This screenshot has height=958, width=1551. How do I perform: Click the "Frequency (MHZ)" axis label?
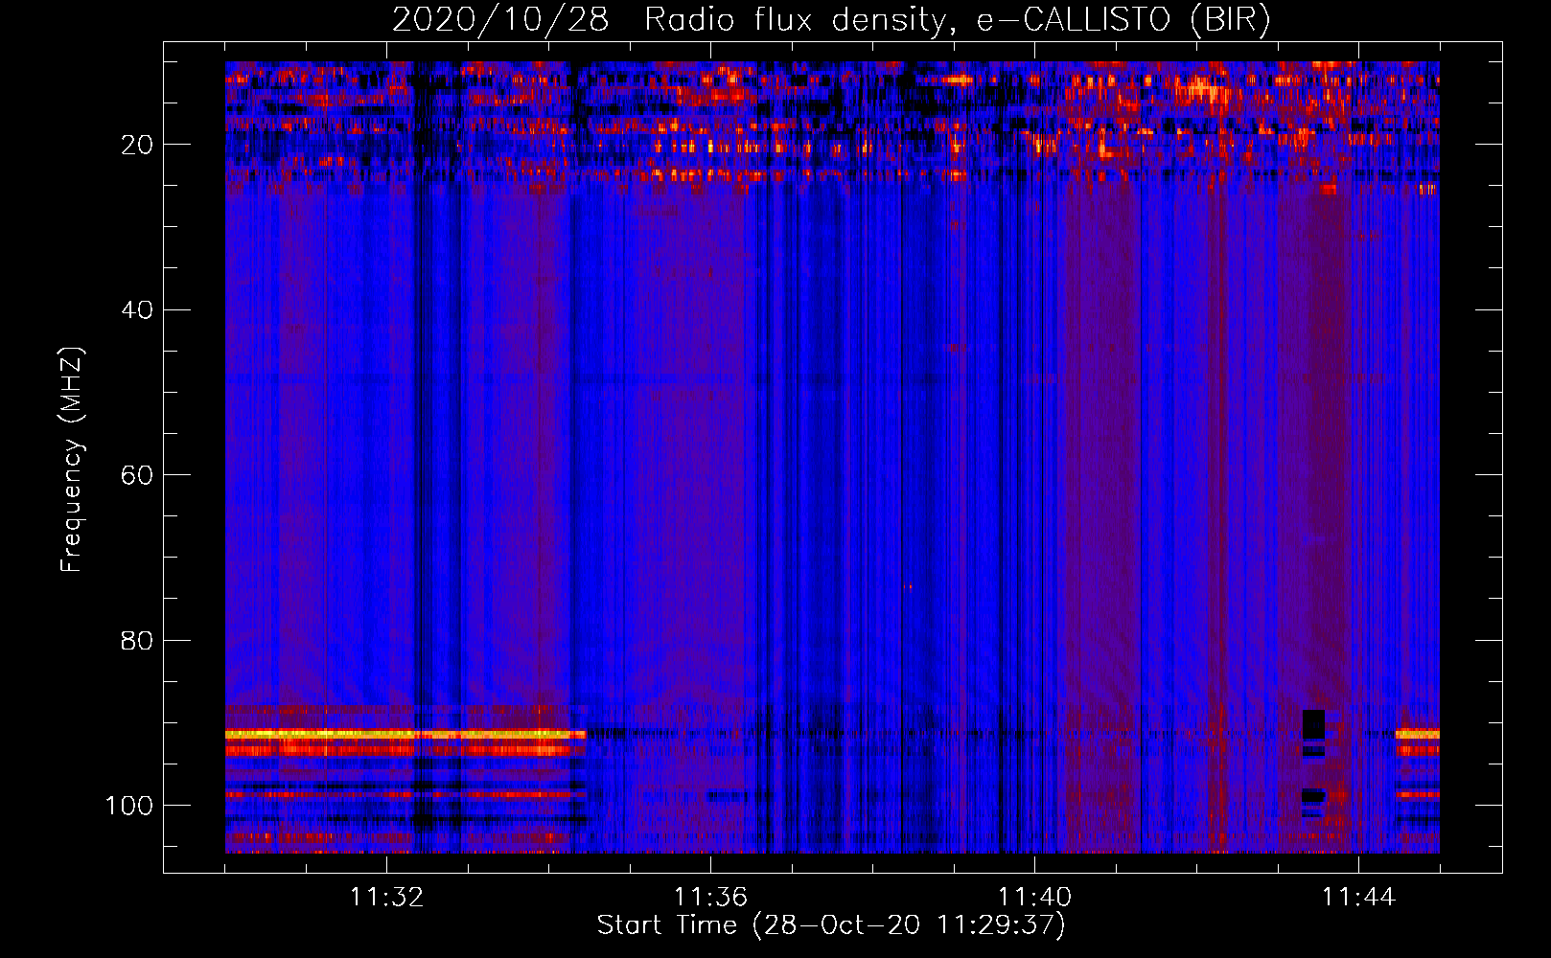tap(72, 460)
